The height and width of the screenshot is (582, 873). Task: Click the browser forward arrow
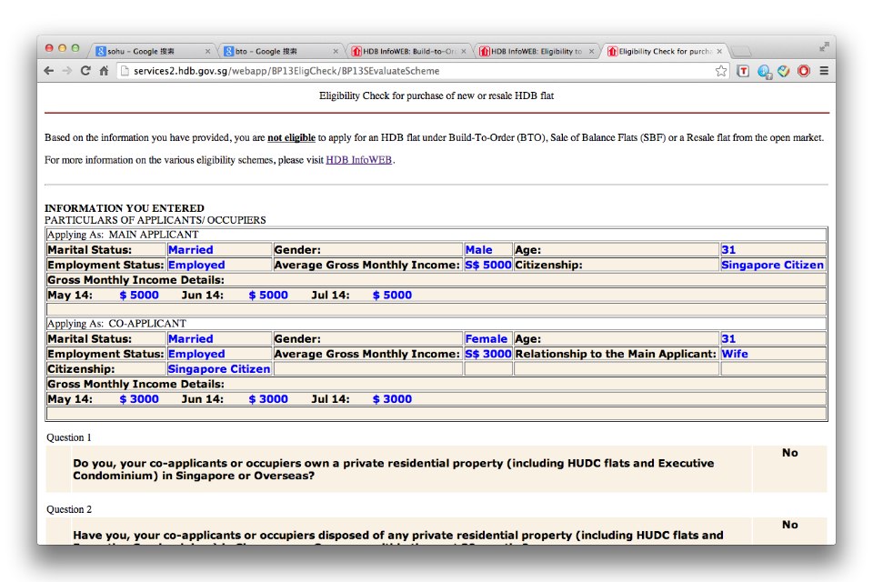pos(67,71)
